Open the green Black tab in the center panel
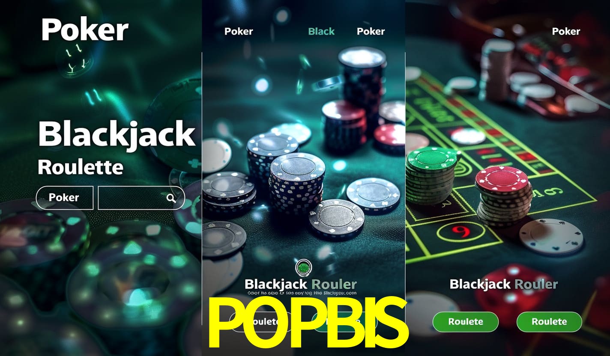Screen dimensions: 610x356 (321, 31)
